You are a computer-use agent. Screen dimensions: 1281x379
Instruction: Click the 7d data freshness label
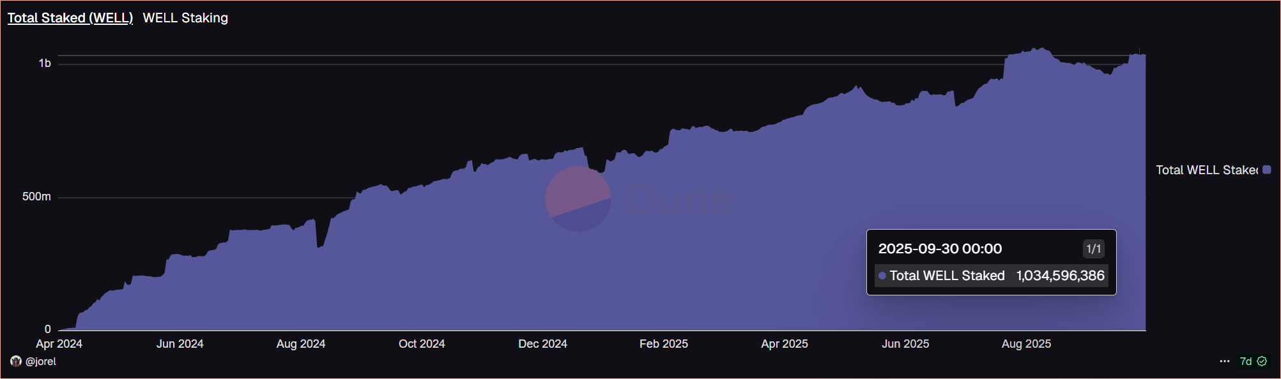pyautogui.click(x=1245, y=361)
